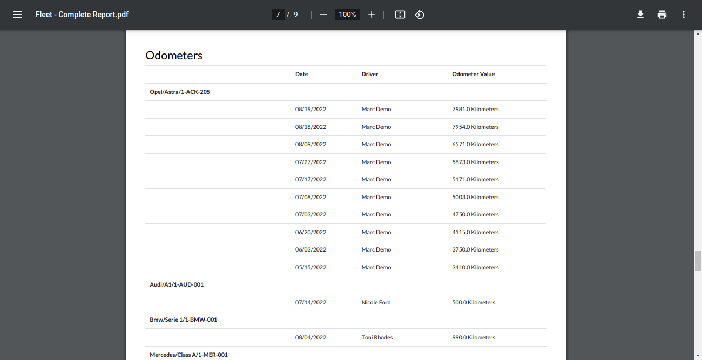Click the 990.0 Kilometers value
Screen dimensions: 702x360
pyautogui.click(x=474, y=337)
